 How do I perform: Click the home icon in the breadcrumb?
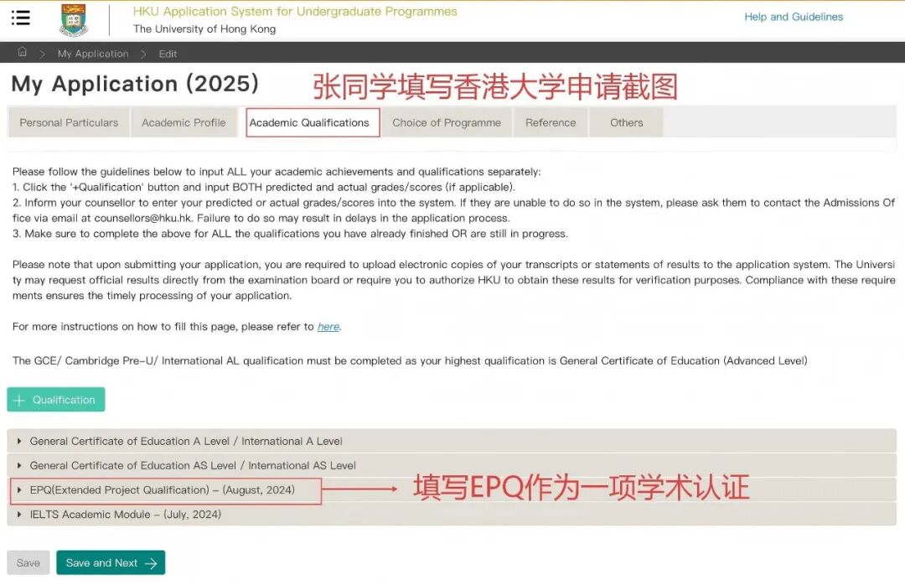click(22, 52)
